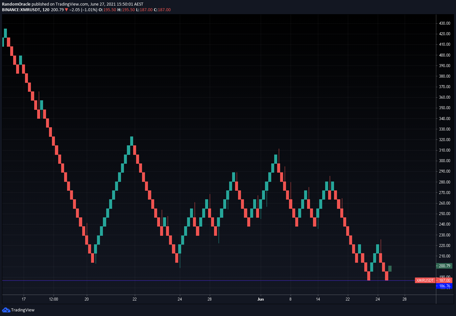Click the BINANCE:XMRUSDT symbol label
The image size is (456, 316).
pyautogui.click(x=21, y=10)
